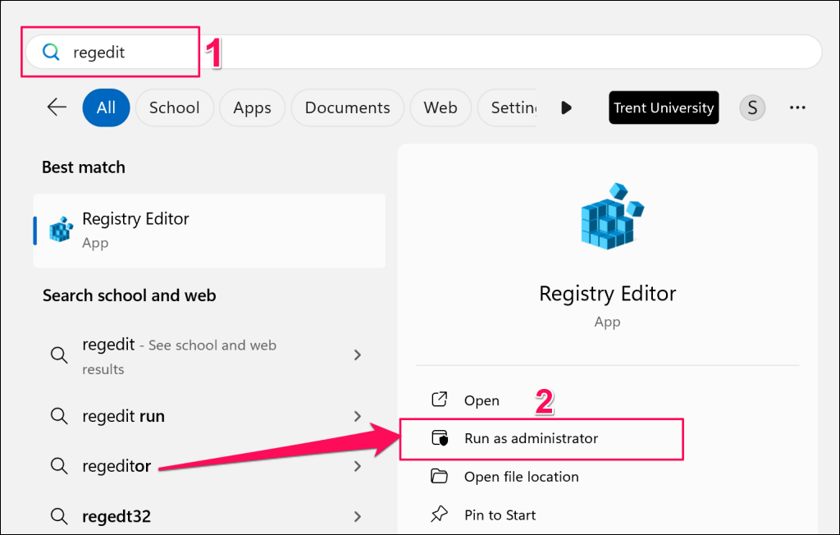This screenshot has width=840, height=535.
Task: Click the back arrow icon
Action: [57, 107]
